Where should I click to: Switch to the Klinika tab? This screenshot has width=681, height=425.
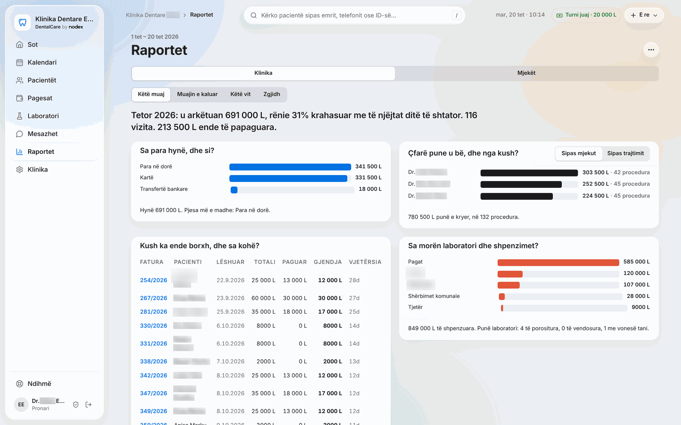point(263,73)
